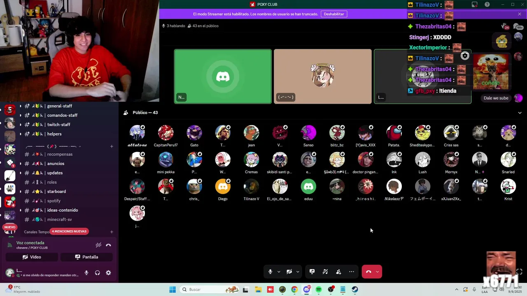Collapse the Público — 43 section
The image size is (527, 296).
[520, 113]
